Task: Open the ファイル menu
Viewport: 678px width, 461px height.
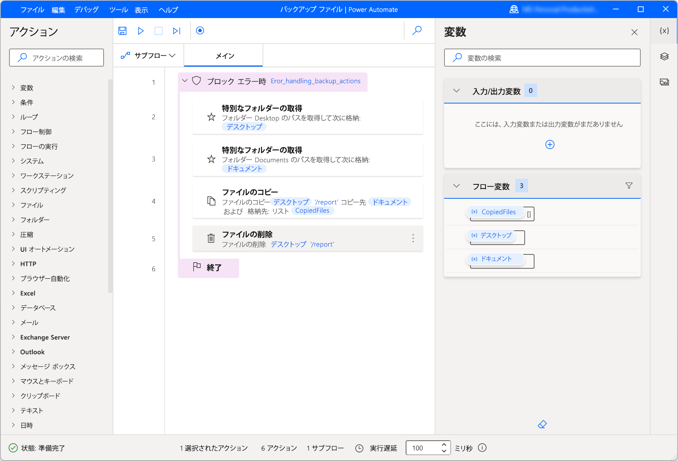Action: pos(32,10)
